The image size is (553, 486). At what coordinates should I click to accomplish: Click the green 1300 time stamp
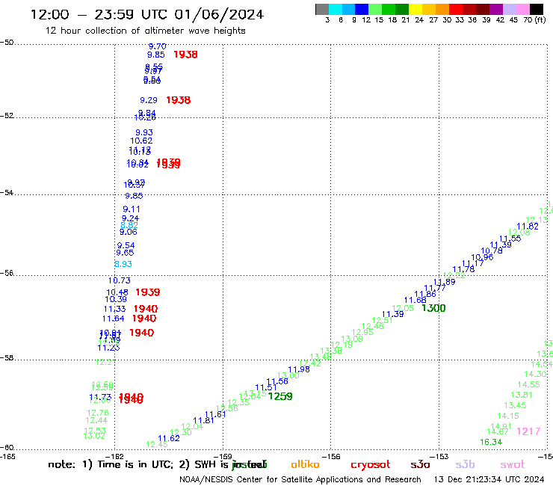point(433,308)
